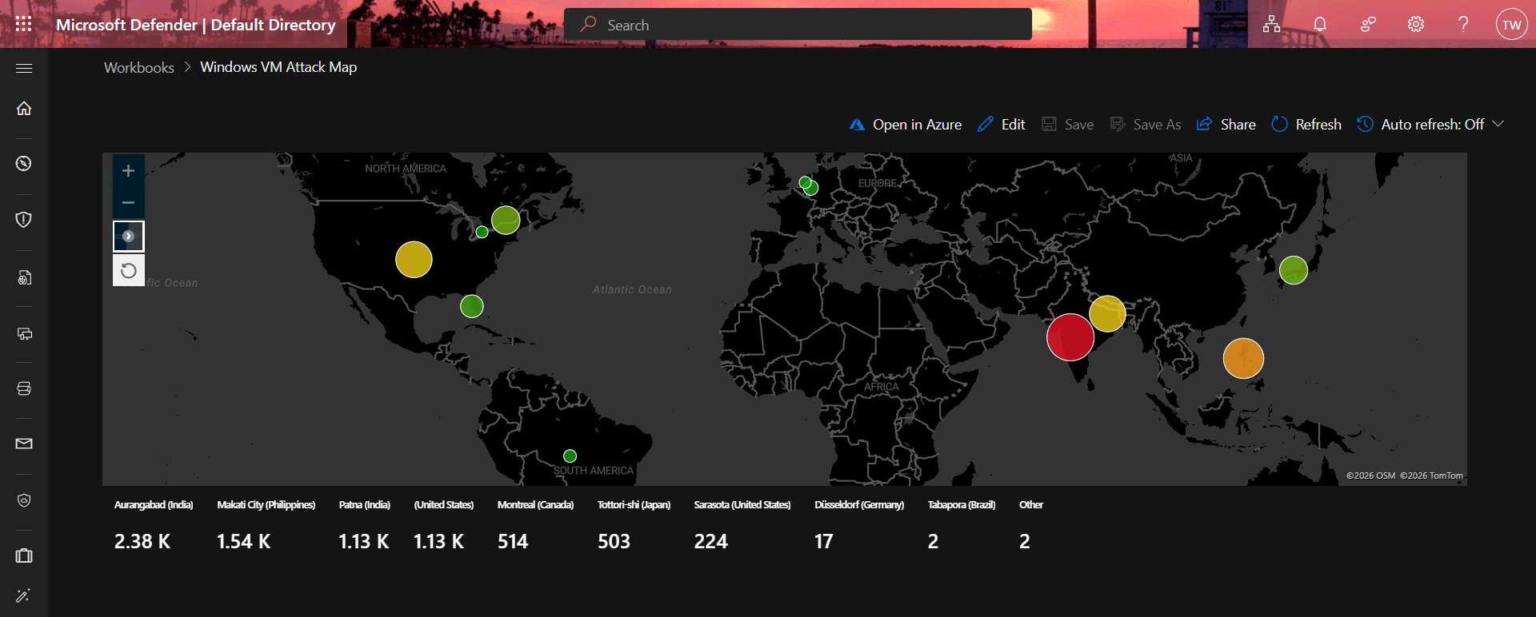Click the Search field
1536x617 pixels.
798,25
